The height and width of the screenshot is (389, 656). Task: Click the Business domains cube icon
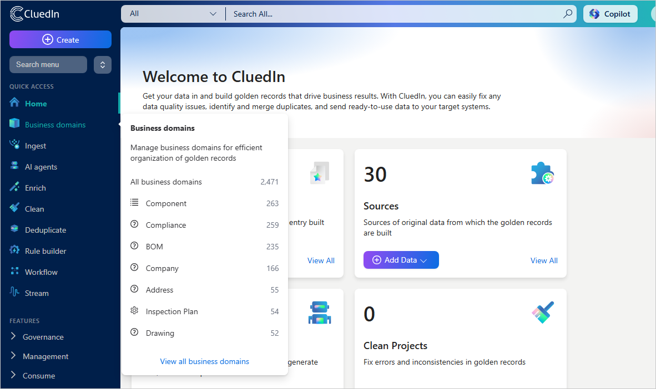pyautogui.click(x=14, y=123)
